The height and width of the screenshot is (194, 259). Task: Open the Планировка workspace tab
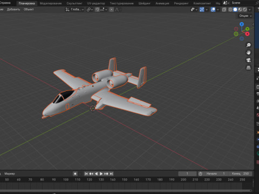coord(26,3)
